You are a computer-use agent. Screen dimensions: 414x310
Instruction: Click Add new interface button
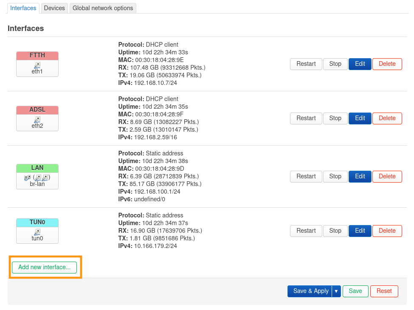[x=45, y=267]
